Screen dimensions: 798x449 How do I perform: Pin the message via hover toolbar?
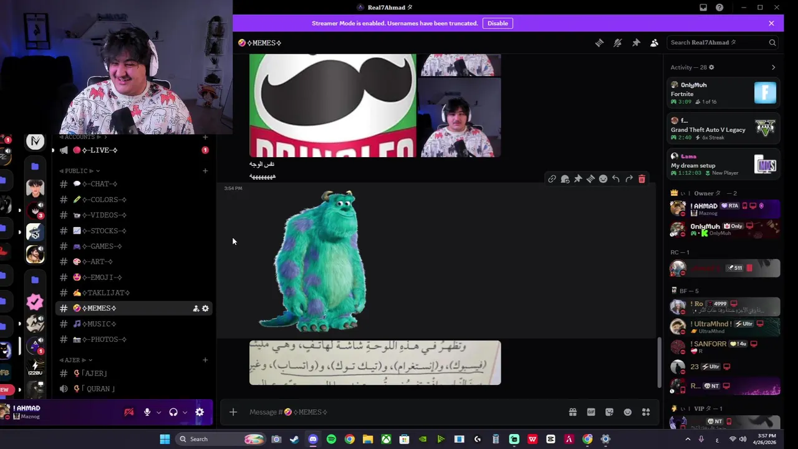pyautogui.click(x=578, y=179)
